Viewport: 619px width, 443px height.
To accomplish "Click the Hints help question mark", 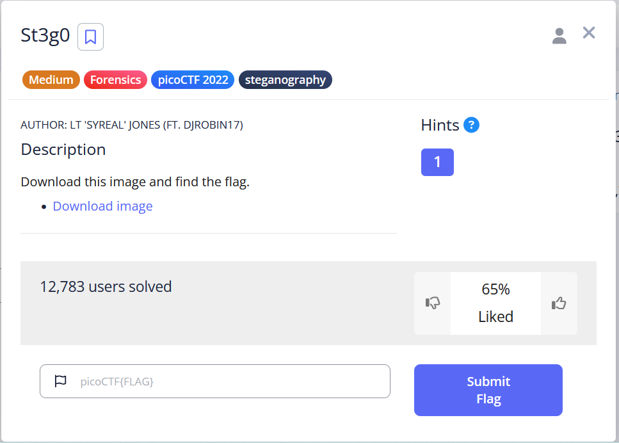I will tap(472, 125).
